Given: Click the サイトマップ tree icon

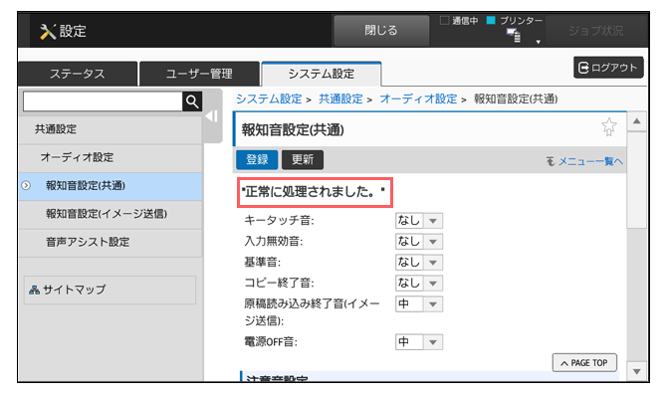Looking at the screenshot, I should [x=34, y=290].
